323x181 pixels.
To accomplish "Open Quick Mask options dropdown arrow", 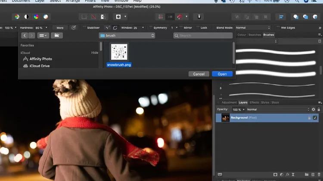I will (125, 16).
